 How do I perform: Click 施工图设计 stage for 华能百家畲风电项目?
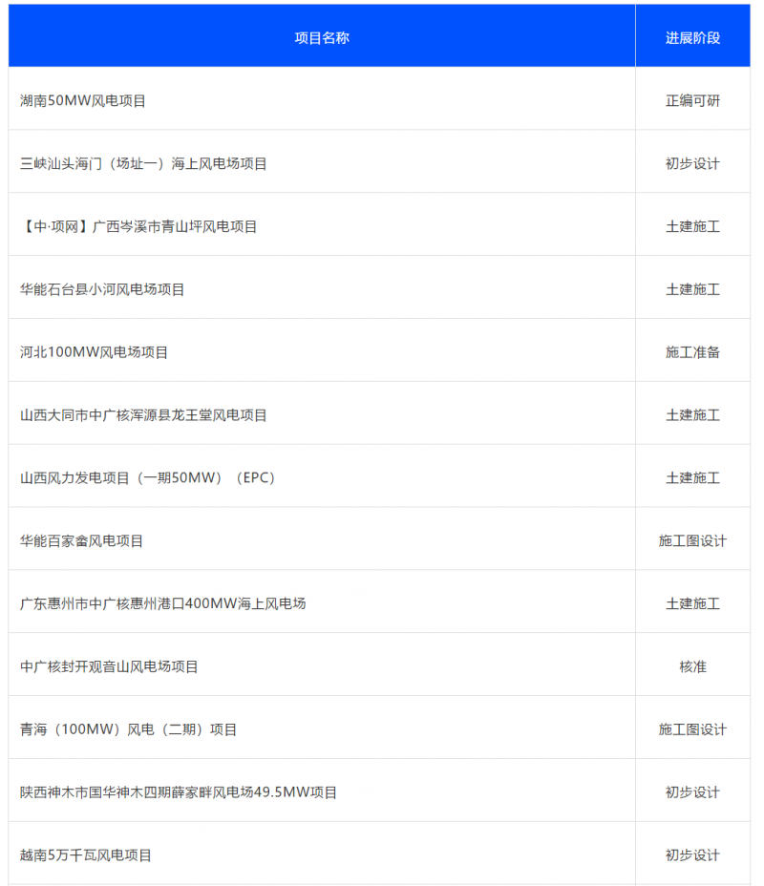point(692,540)
